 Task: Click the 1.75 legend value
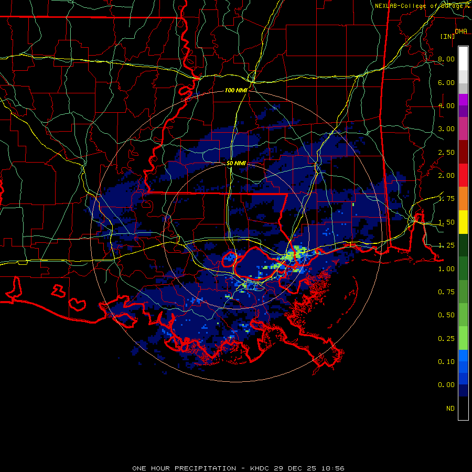(446, 199)
